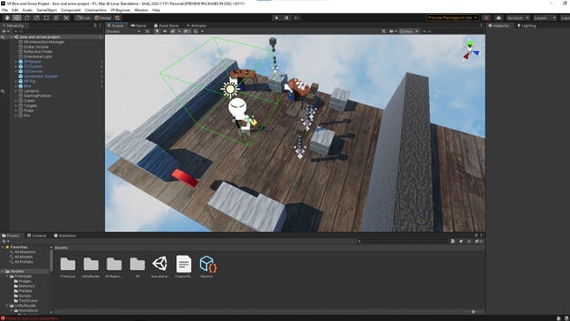
Task: Switch to the Animation tab
Action: [65, 235]
